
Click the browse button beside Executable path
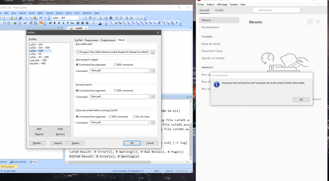153,52
